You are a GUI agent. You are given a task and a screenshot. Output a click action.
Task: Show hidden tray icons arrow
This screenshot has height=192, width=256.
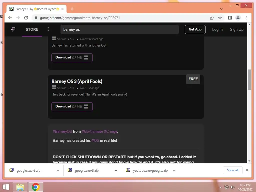(x=220, y=187)
